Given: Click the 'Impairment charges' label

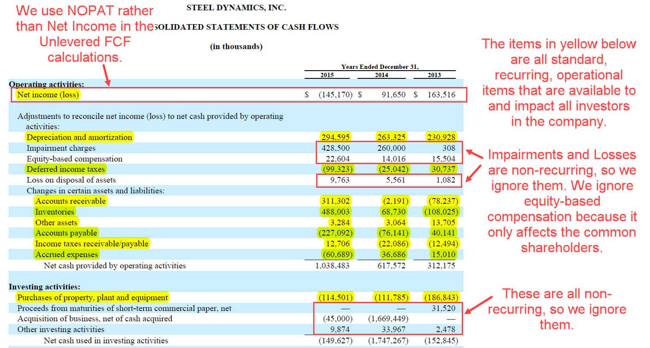Looking at the screenshot, I should click(x=61, y=148).
